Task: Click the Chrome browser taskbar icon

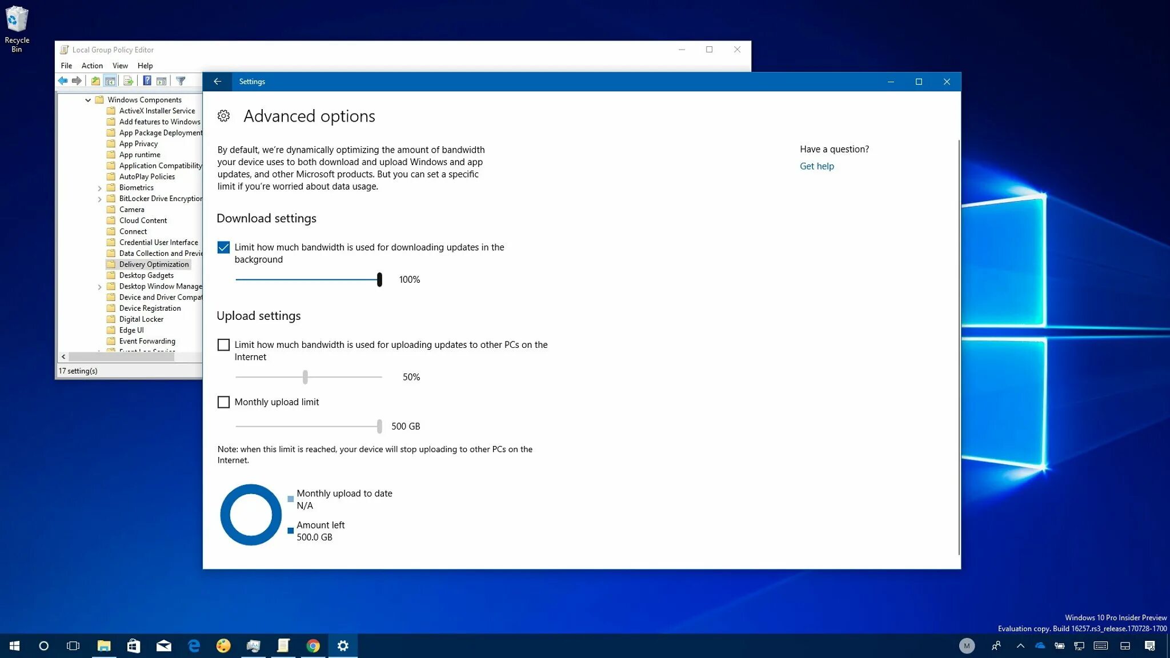Action: click(x=312, y=645)
